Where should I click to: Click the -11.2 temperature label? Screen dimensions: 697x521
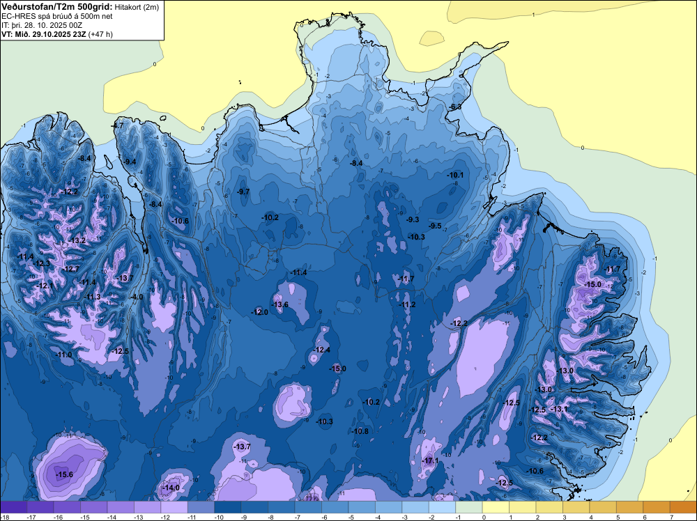point(407,304)
